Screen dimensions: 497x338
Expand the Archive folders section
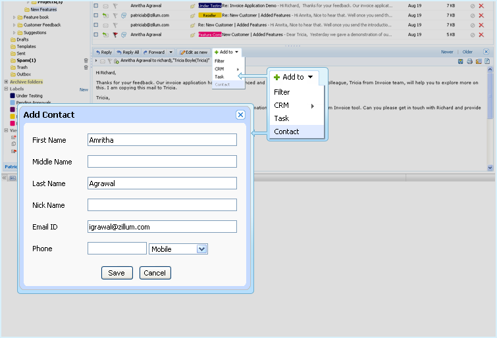click(x=6, y=82)
